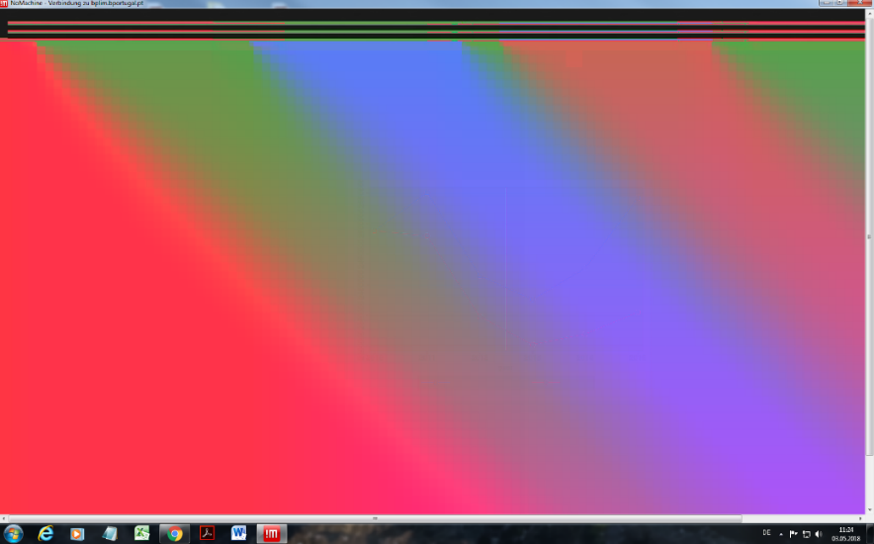874x544 pixels.
Task: Switch to Google Chrome in the taskbar
Action: point(175,533)
